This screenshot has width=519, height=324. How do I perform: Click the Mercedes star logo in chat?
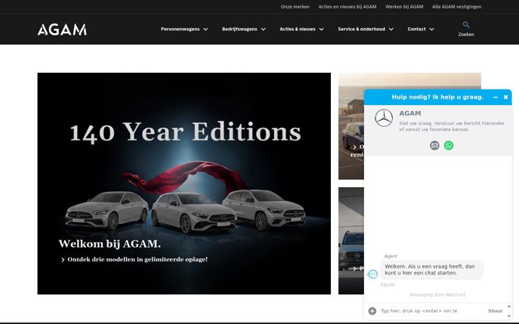(383, 117)
